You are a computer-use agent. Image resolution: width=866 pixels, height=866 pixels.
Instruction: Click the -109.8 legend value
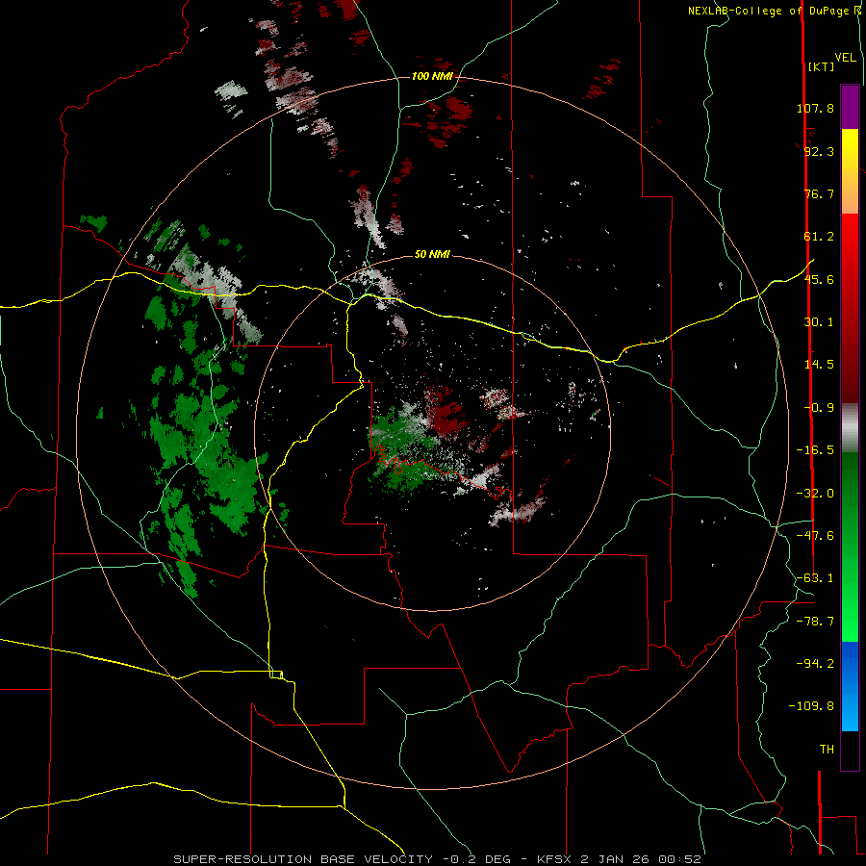(811, 706)
